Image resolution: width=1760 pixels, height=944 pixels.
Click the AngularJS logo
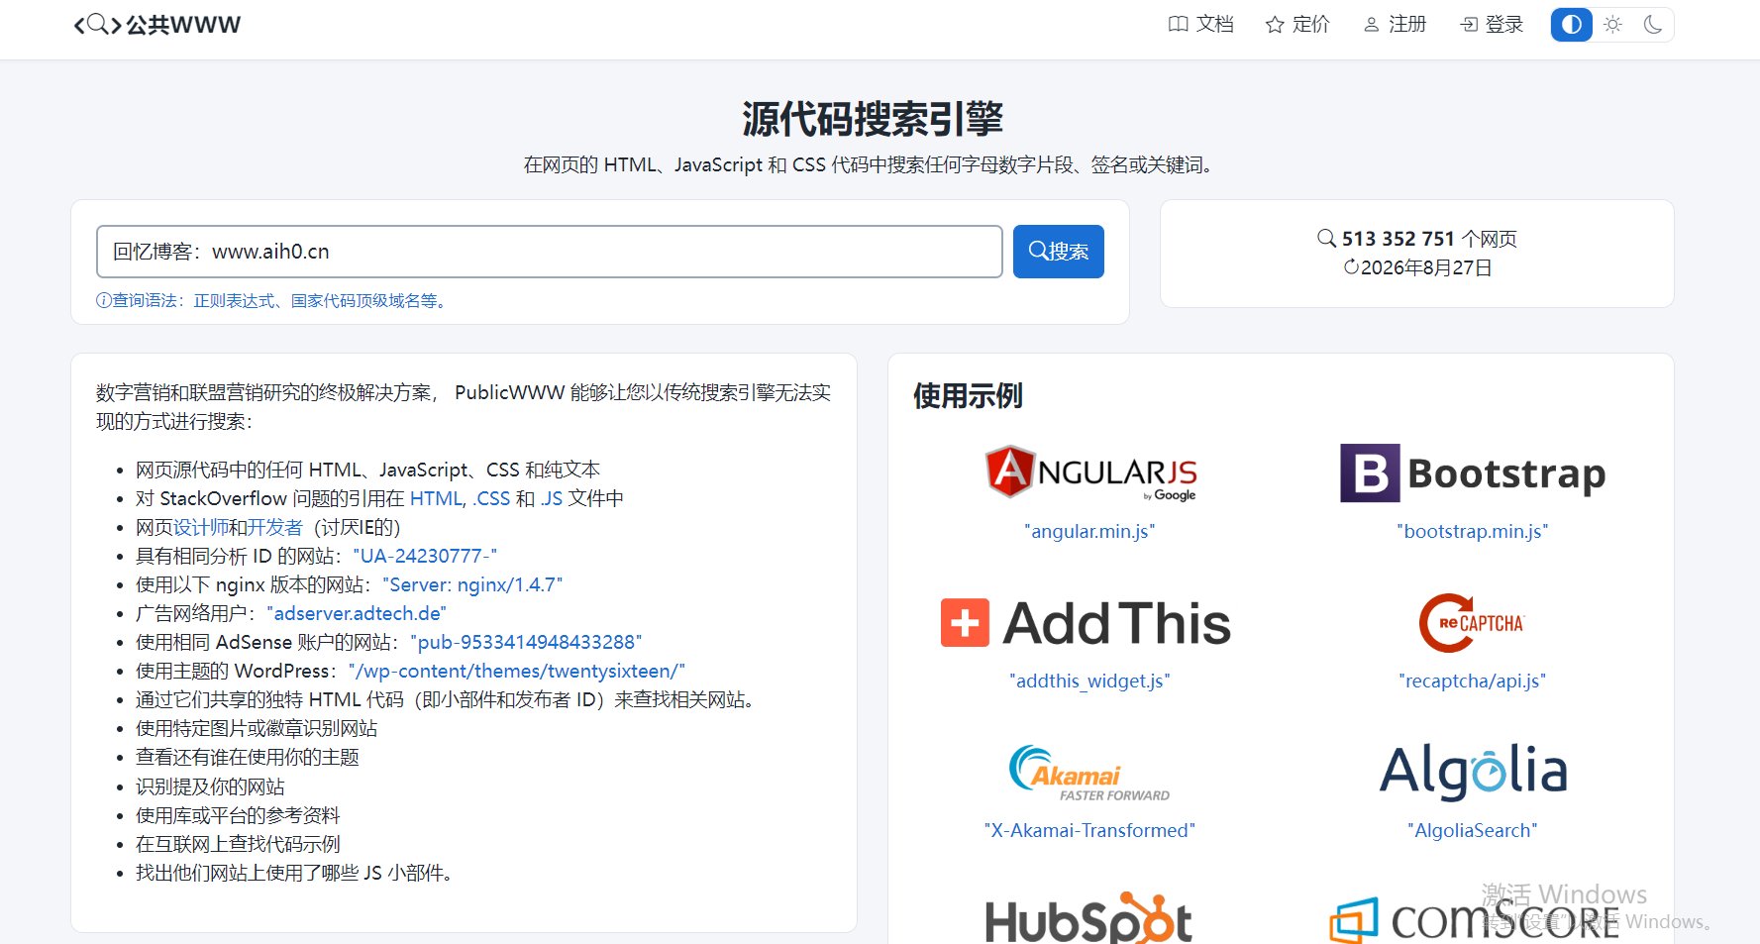(x=1090, y=472)
